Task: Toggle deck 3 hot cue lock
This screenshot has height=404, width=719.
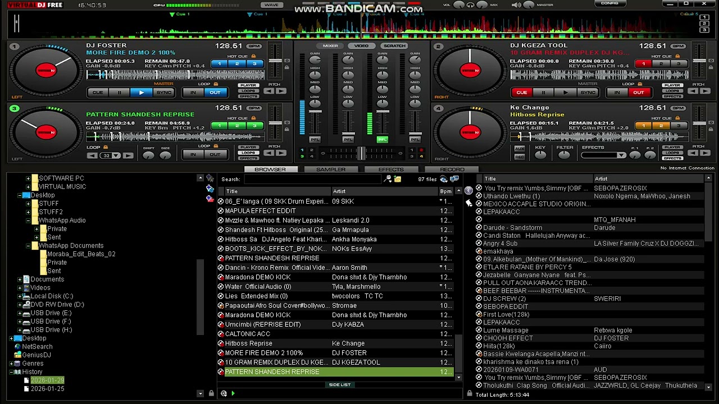Action: [x=253, y=118]
